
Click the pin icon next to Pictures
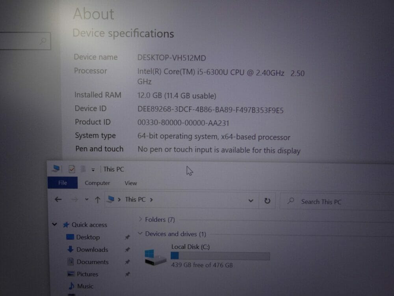coord(127,274)
